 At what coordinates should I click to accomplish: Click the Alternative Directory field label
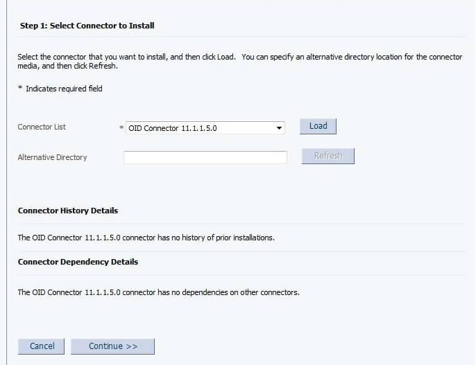click(52, 157)
